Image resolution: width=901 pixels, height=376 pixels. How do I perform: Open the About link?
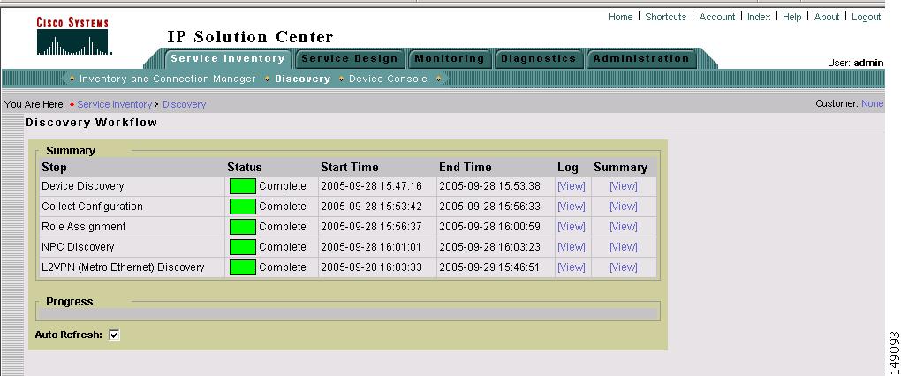(x=826, y=18)
